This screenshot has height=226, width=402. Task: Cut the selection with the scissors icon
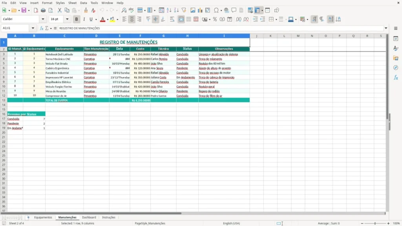click(x=60, y=10)
